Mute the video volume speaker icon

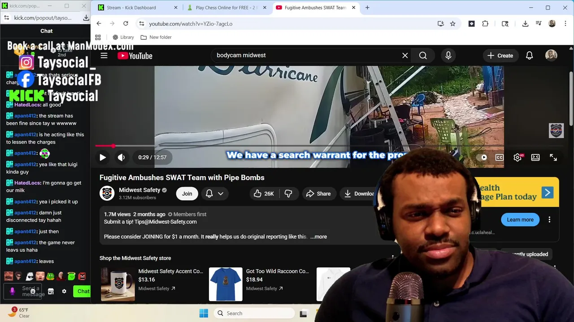tap(121, 157)
